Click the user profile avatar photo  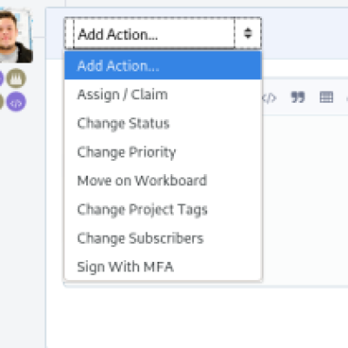click(16, 37)
